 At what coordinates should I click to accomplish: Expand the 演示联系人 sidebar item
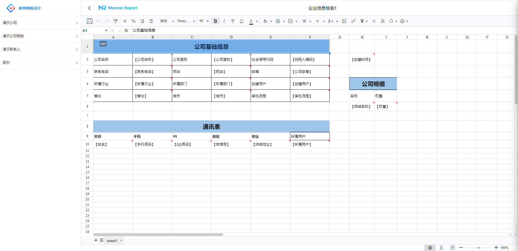tap(40, 49)
